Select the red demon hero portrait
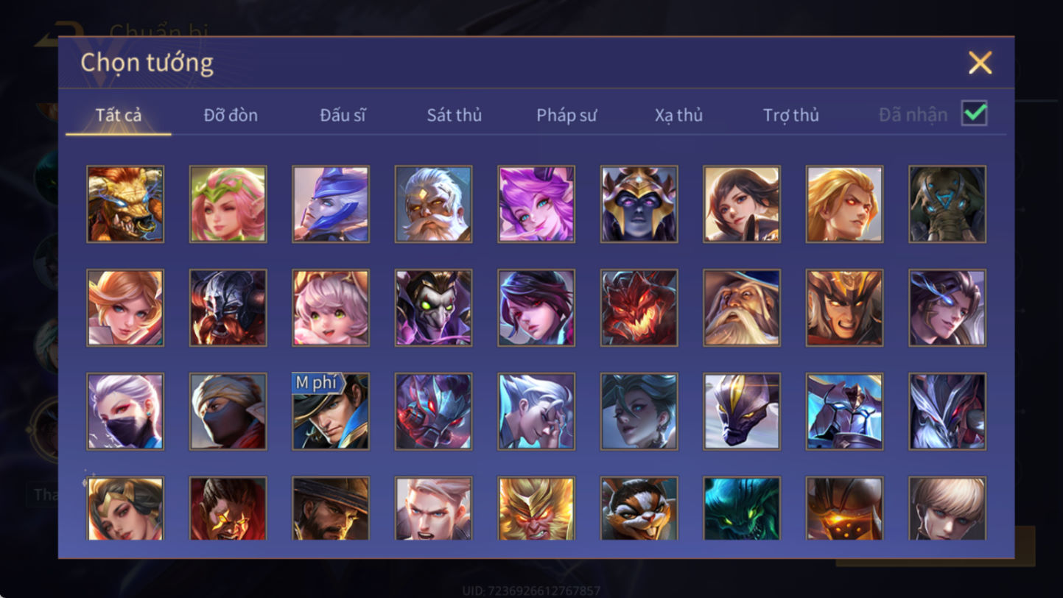The width and height of the screenshot is (1063, 598). [x=639, y=308]
